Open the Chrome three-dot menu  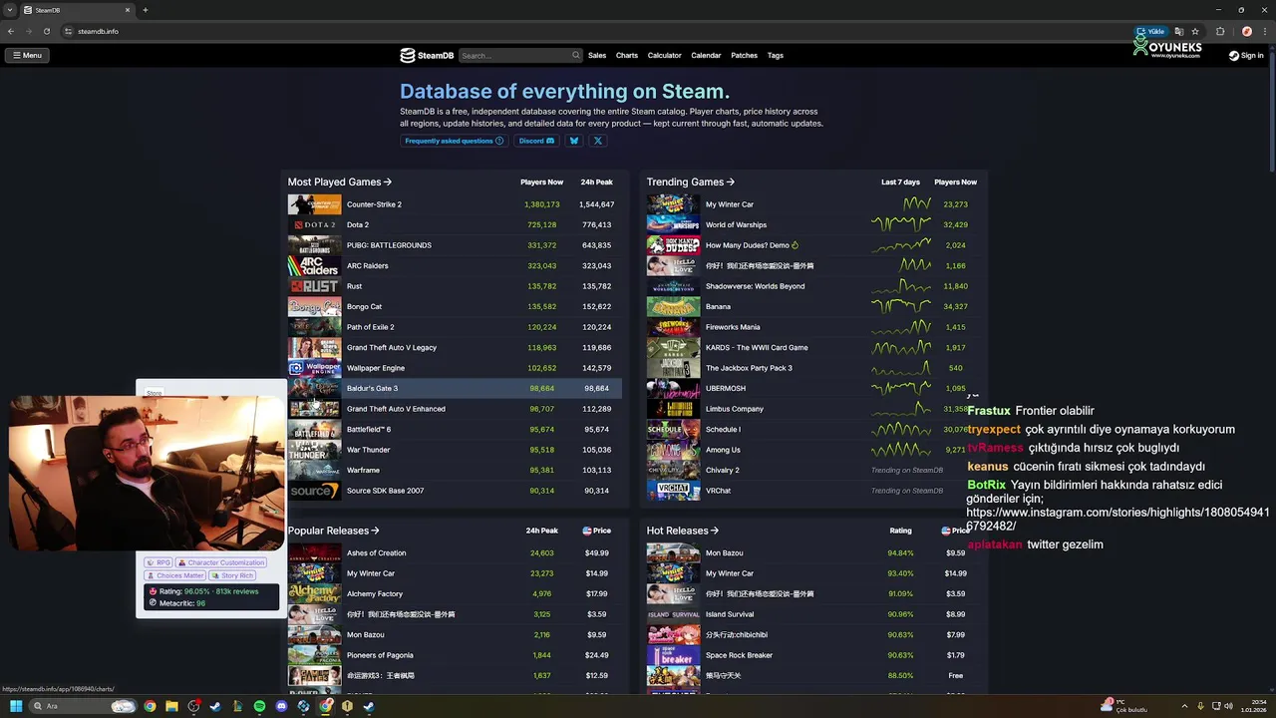click(1265, 31)
